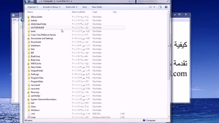This screenshot has height=123, width=219.
Task: Select the AUTORUN.INF folder
Action: (x=76, y=28)
